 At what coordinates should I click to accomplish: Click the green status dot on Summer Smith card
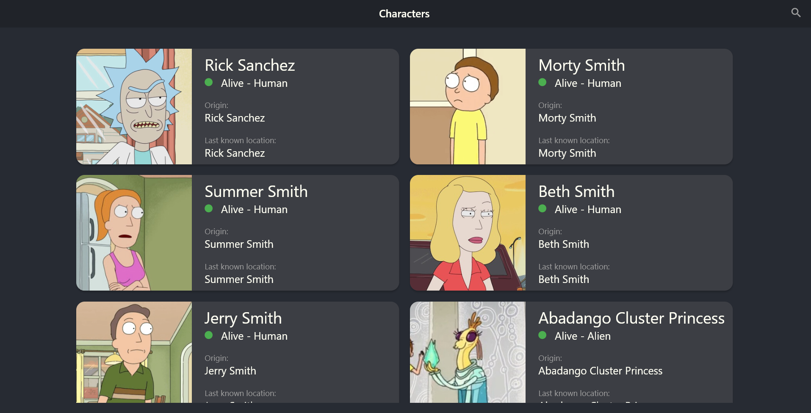(x=209, y=209)
